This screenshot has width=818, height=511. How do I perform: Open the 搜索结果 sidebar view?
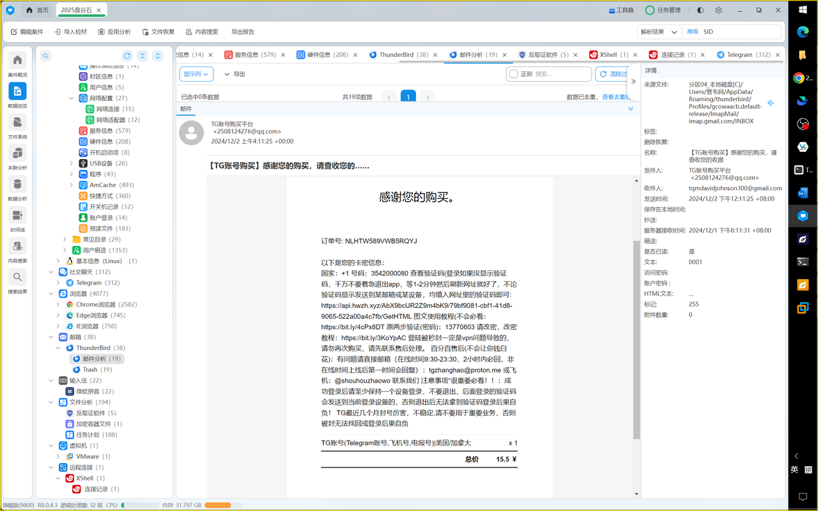[x=17, y=281]
